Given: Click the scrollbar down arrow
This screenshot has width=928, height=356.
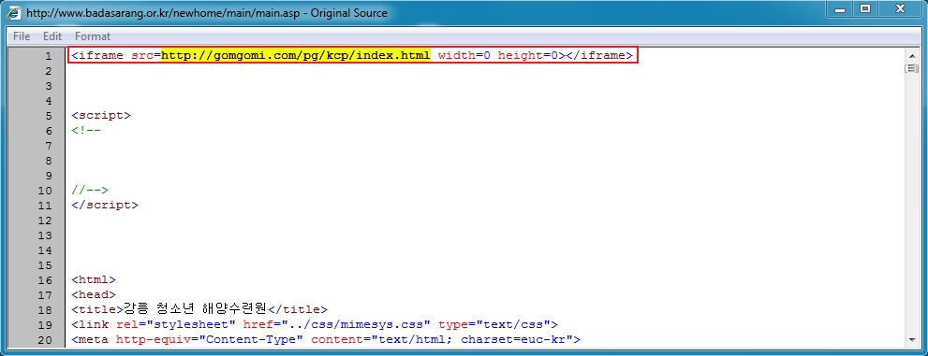Looking at the screenshot, I should pyautogui.click(x=911, y=339).
